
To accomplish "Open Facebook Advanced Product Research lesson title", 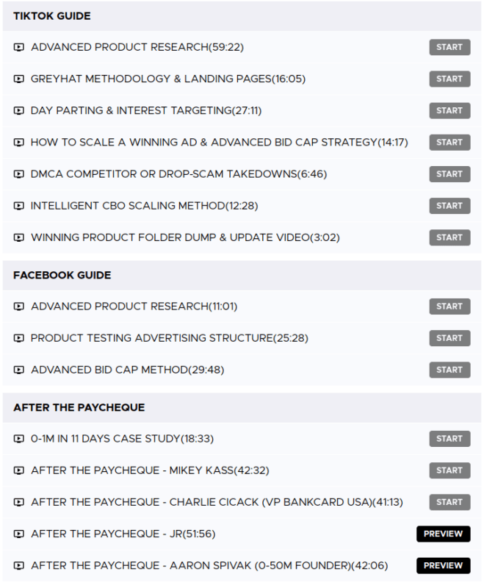I will coord(134,306).
